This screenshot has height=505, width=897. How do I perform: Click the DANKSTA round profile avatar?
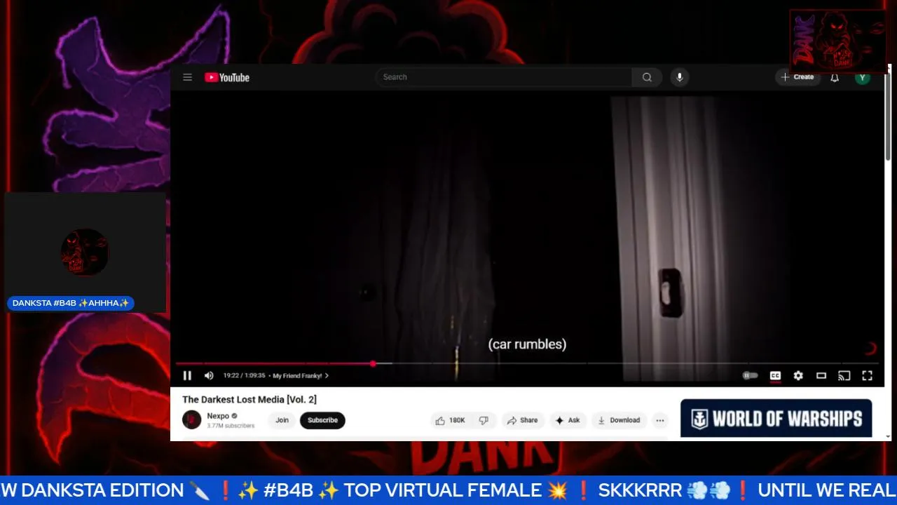pos(85,252)
